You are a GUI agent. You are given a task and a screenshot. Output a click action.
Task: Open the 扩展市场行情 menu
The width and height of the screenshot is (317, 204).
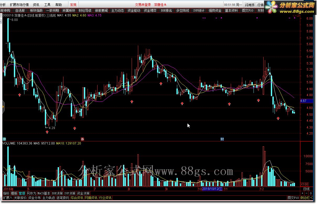tap(19, 5)
